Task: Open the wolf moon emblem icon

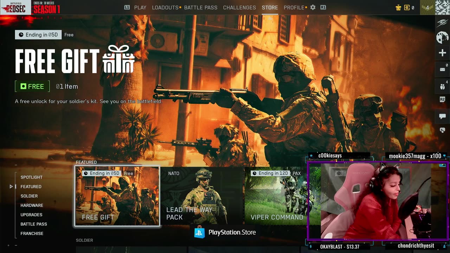Action: [x=442, y=37]
